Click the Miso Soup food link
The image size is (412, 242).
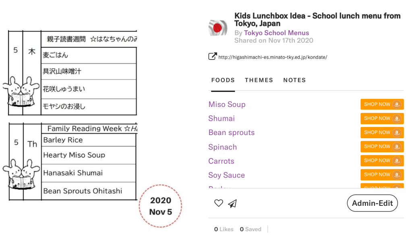click(227, 105)
